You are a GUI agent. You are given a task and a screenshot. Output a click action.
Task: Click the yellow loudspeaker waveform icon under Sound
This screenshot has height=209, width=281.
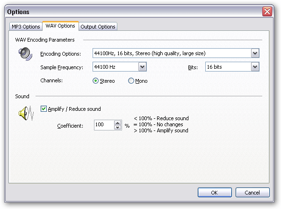26,113
